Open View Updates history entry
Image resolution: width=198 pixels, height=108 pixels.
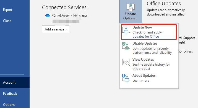149,64
